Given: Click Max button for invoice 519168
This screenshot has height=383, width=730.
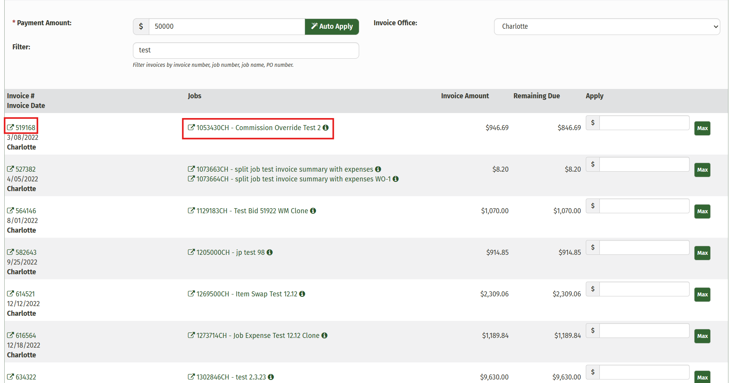Looking at the screenshot, I should 702,128.
